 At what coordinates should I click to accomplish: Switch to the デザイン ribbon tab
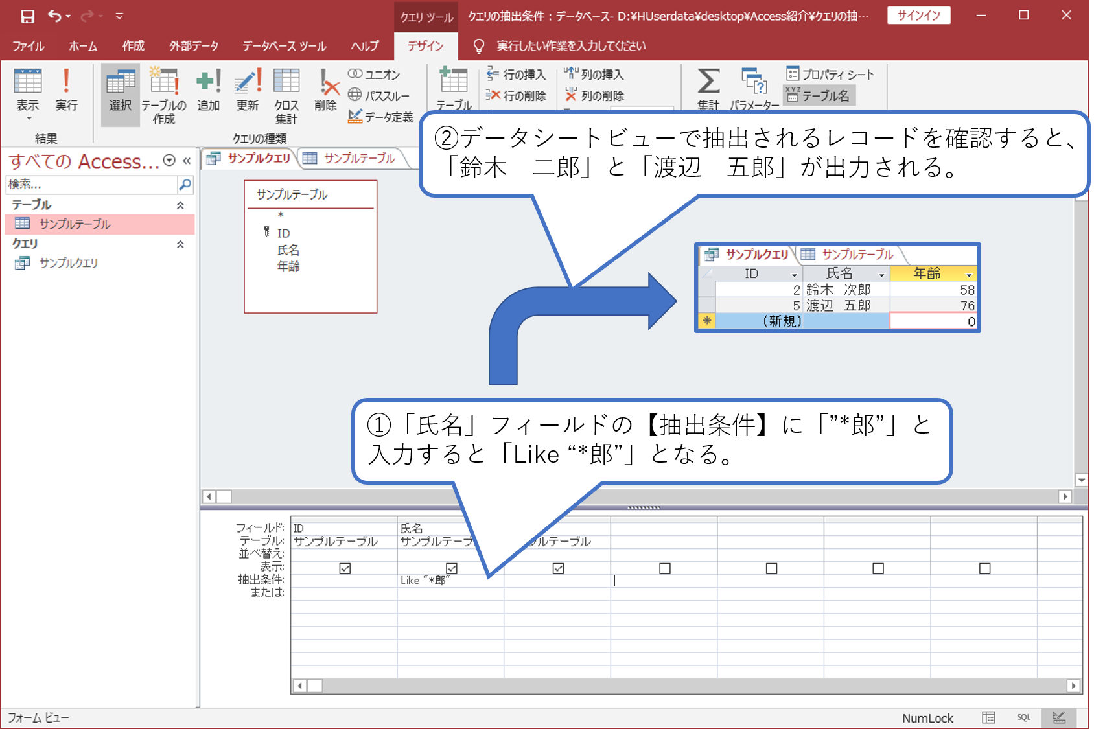(425, 46)
